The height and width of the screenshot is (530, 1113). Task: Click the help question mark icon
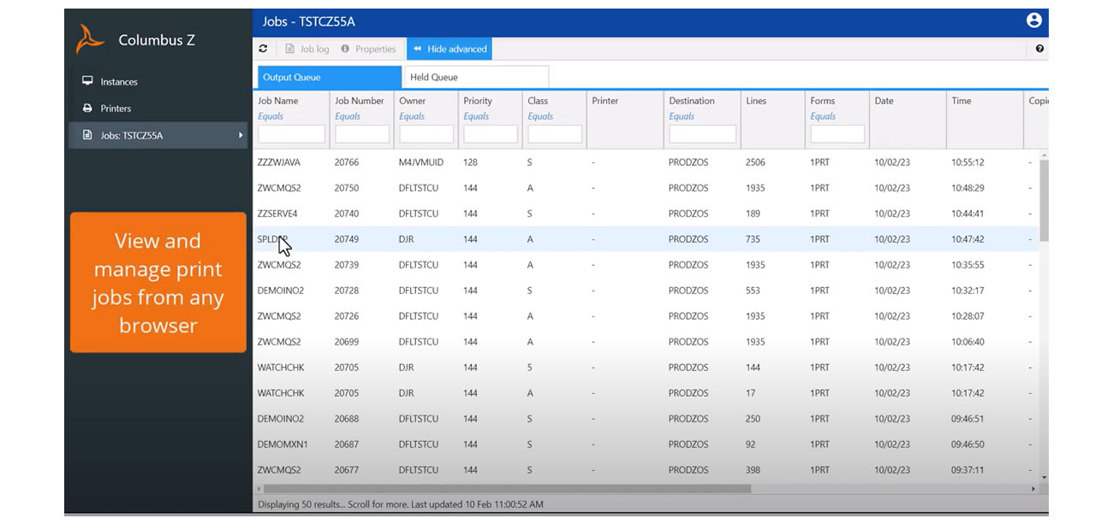1039,49
